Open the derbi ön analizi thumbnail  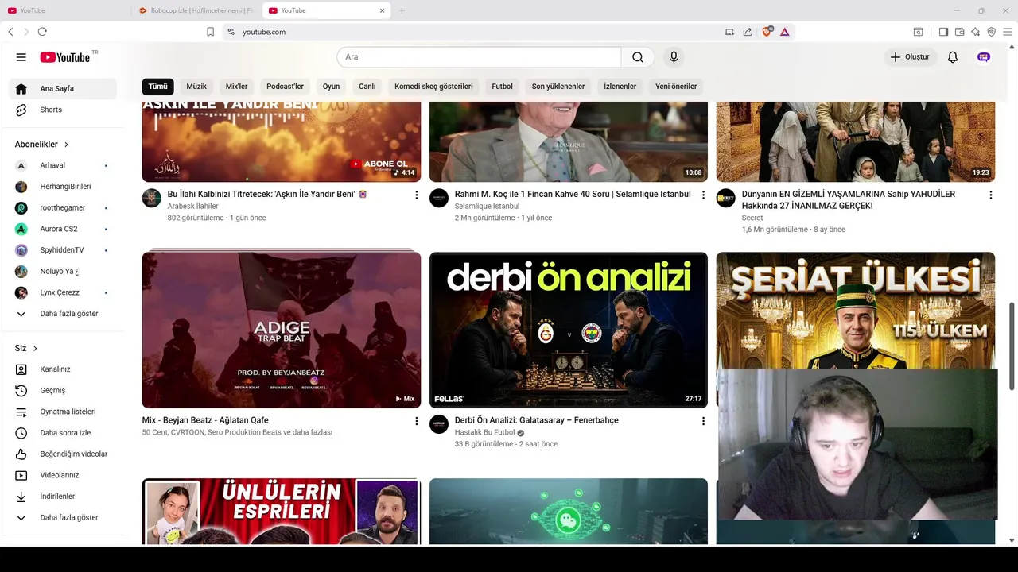569,330
